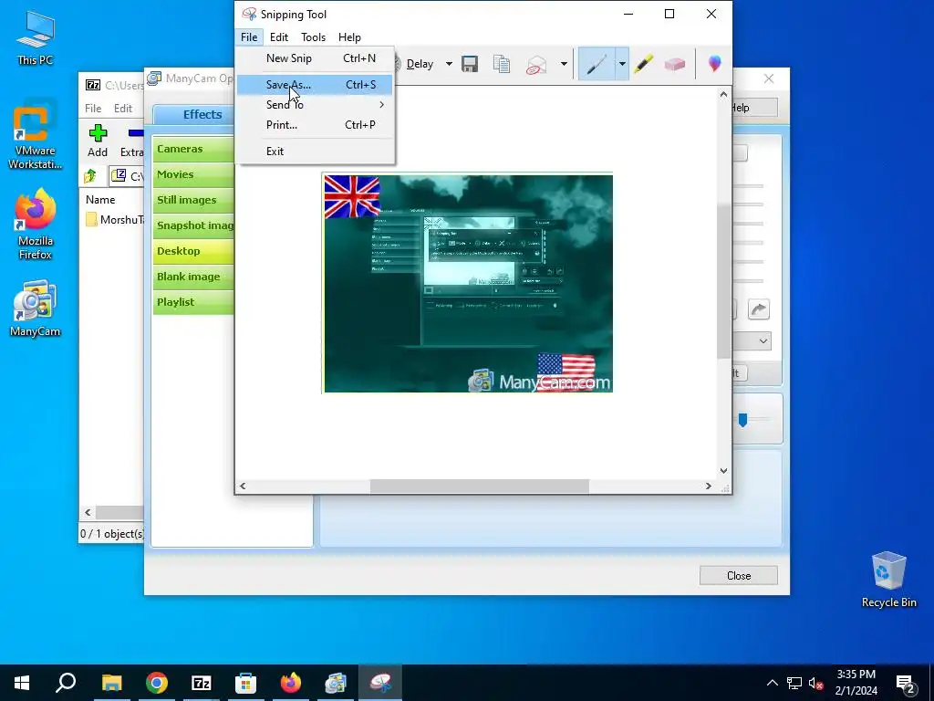Open Microsoft Store from taskbar
This screenshot has height=701, width=934.
[x=246, y=683]
